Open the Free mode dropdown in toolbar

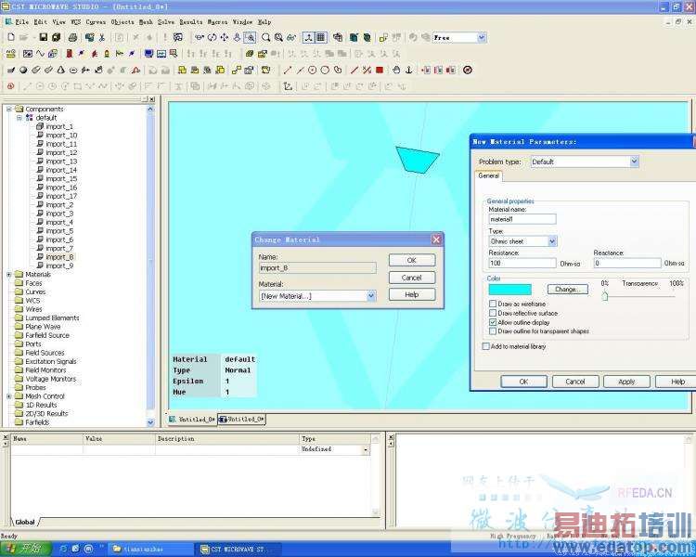482,38
